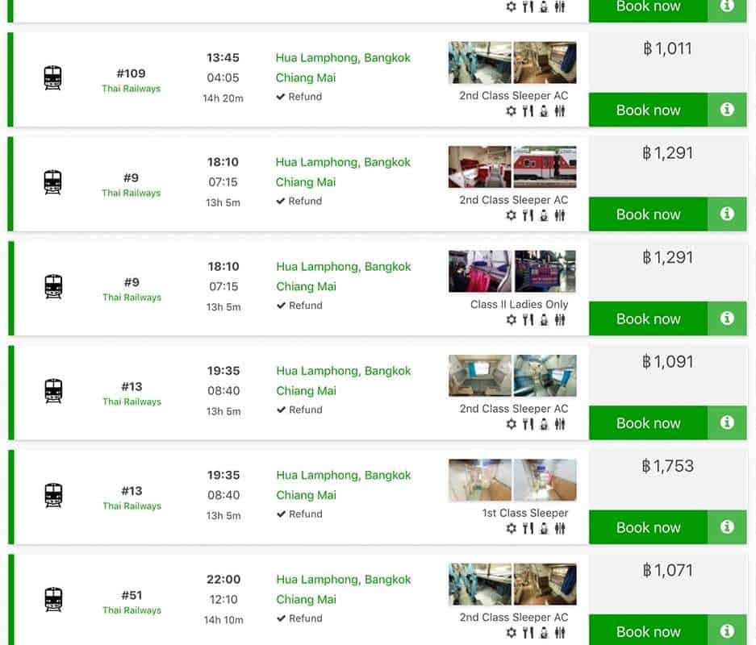The image size is (756, 645).
Task: Click Chiang Mai destination for 13:45 train
Action: (x=305, y=78)
